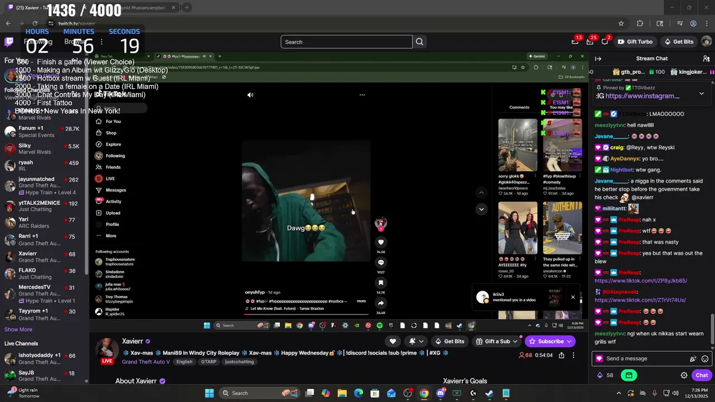
Task: Open Steam from the taskbar
Action: pos(489,393)
